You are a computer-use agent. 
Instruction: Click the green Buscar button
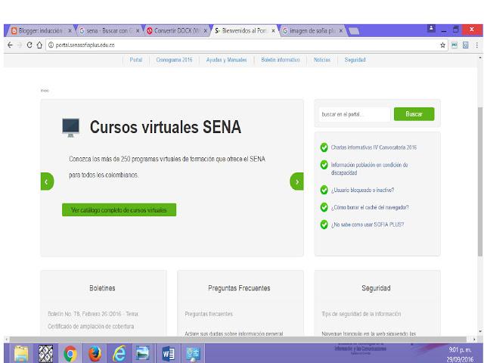[414, 114]
